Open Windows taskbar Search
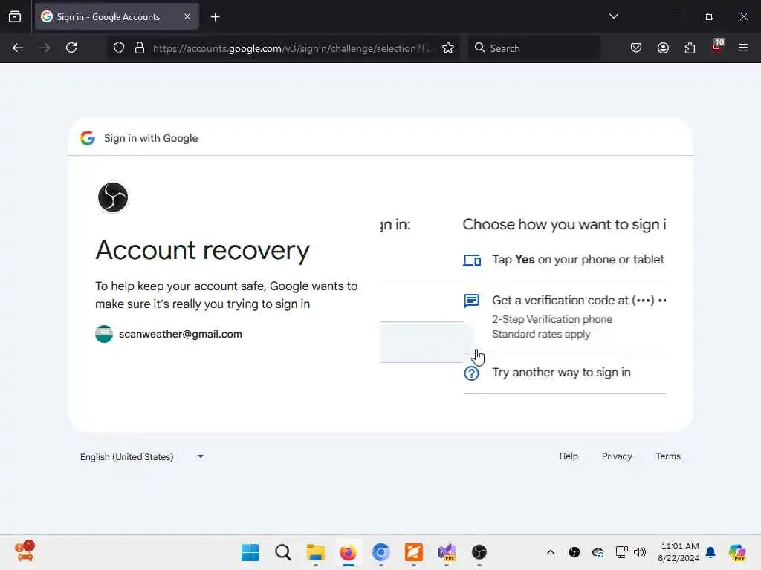 (282, 552)
